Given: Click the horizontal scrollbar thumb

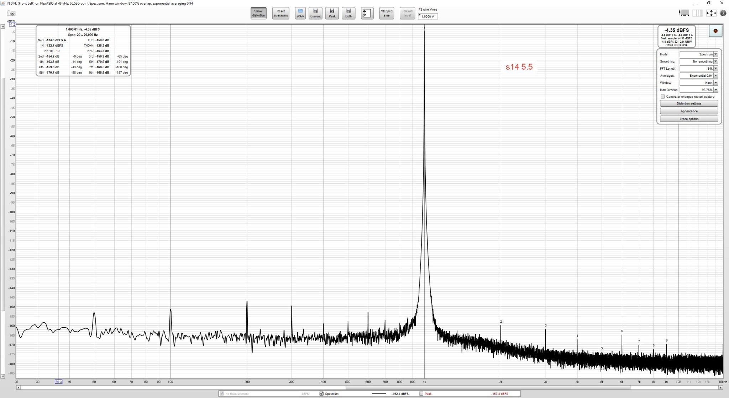Looking at the screenshot, I should tap(488, 387).
